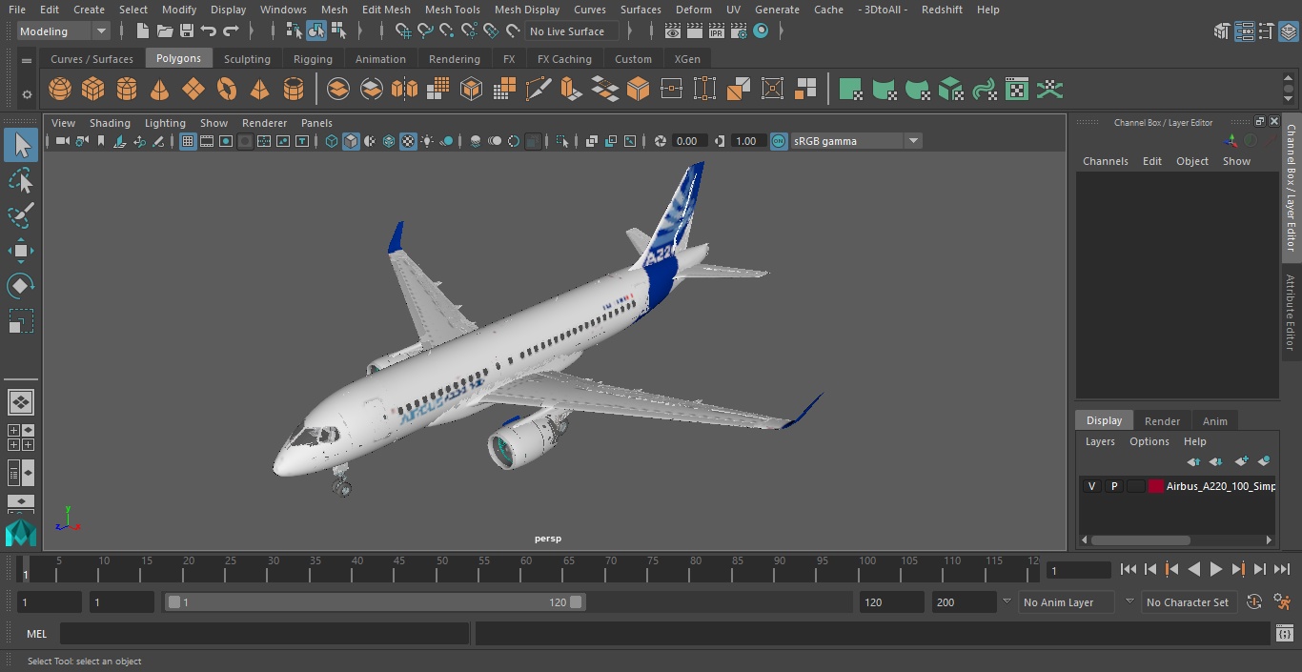Select the Paint Selection tool

tap(20, 216)
